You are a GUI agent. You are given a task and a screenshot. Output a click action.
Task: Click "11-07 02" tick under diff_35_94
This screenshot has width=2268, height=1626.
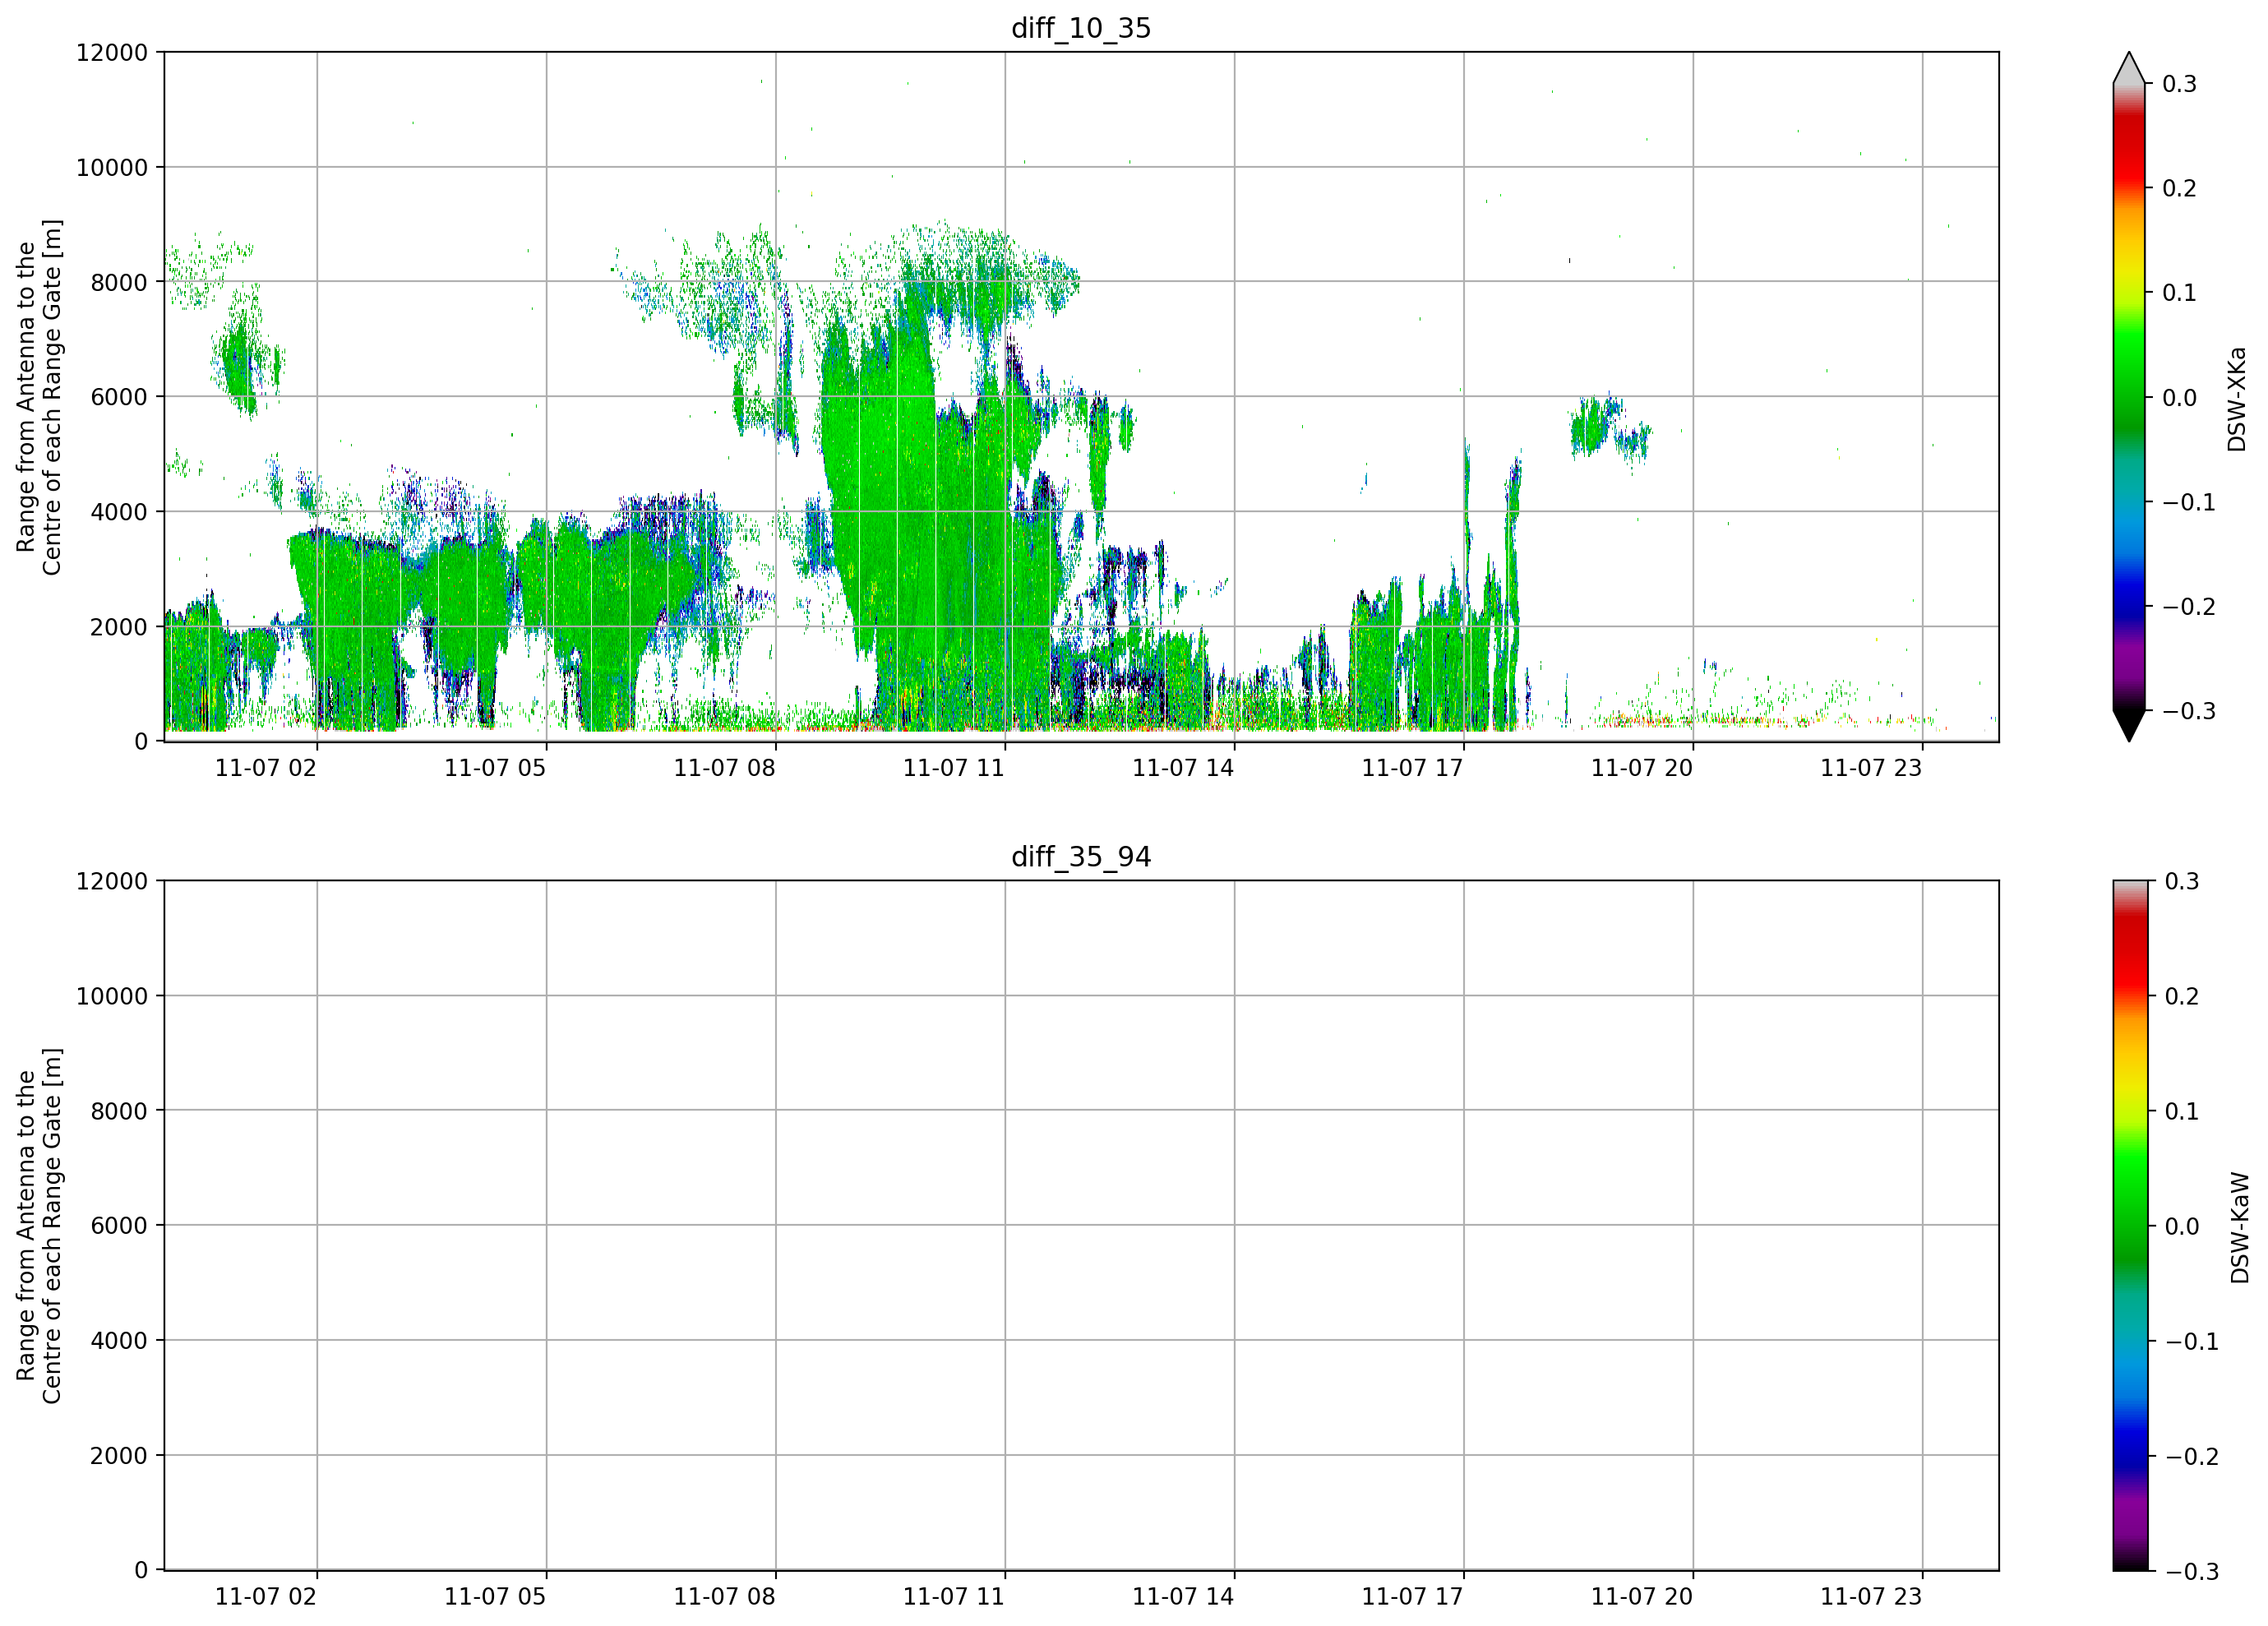[266, 1597]
